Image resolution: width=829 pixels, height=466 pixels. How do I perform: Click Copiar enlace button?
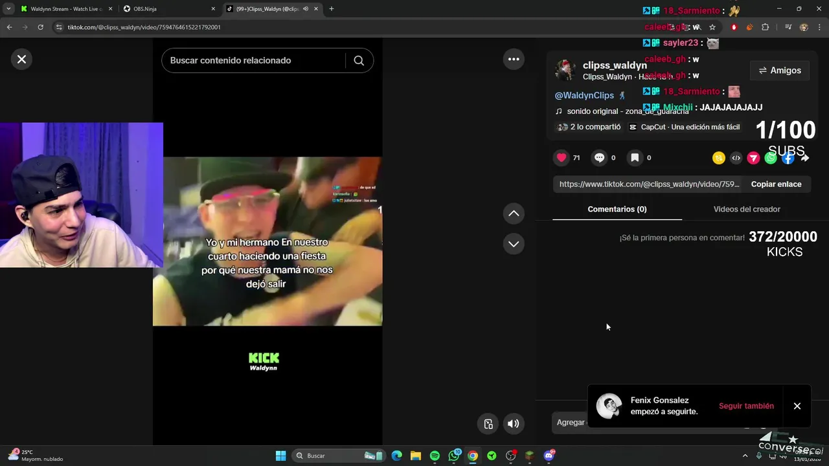click(776, 184)
